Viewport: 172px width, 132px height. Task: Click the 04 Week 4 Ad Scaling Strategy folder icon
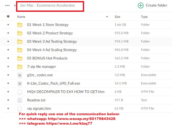[20, 50]
